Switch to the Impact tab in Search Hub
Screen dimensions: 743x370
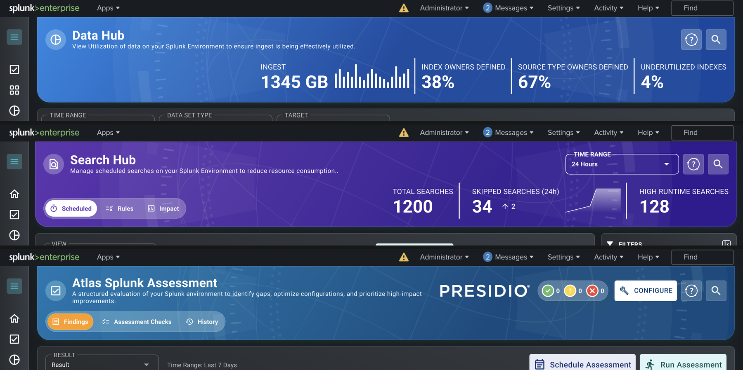[x=163, y=208]
